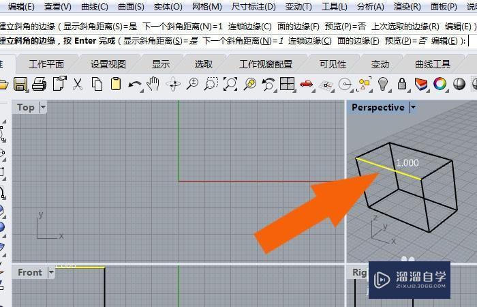
Task: Click 下一个斜角距离(N)=1 option in command prompt
Action: click(x=243, y=40)
